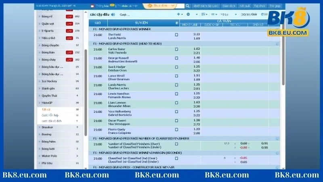Toggle the sound speaker icon beside 'các cặp đấu'
This screenshot has height=182, width=323.
tap(113, 14)
